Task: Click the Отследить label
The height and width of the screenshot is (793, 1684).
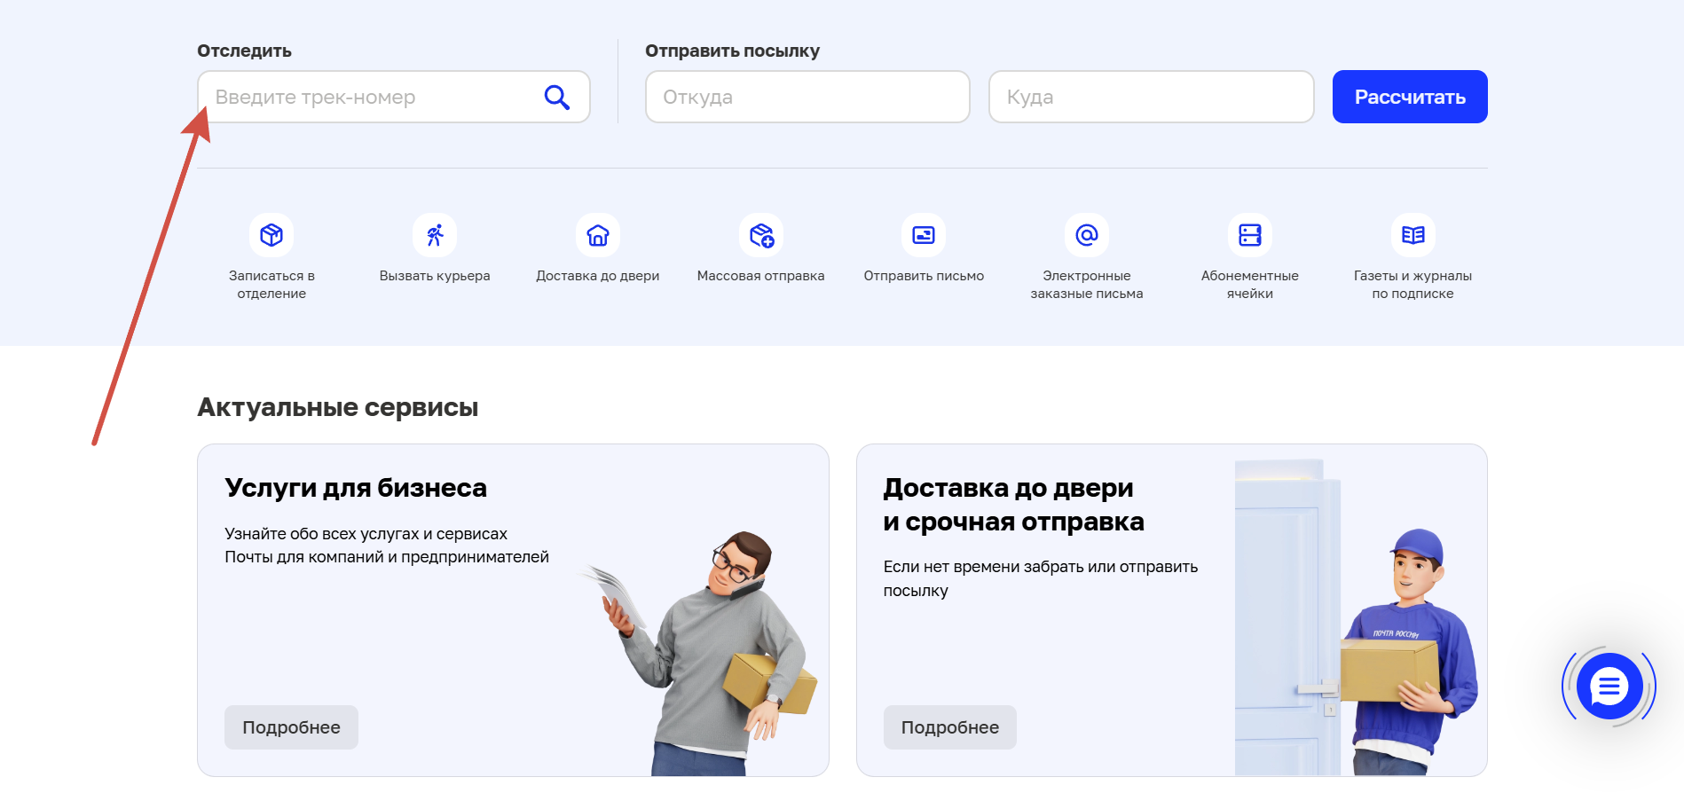Action: coord(244,51)
